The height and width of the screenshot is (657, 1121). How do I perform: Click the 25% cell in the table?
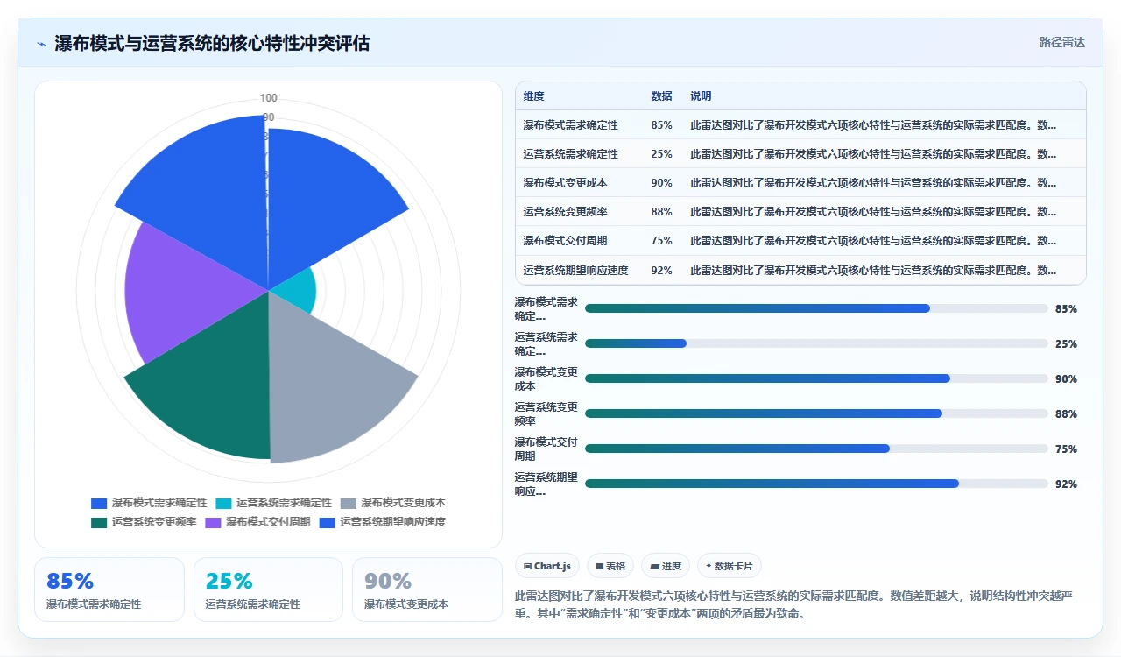tap(661, 154)
